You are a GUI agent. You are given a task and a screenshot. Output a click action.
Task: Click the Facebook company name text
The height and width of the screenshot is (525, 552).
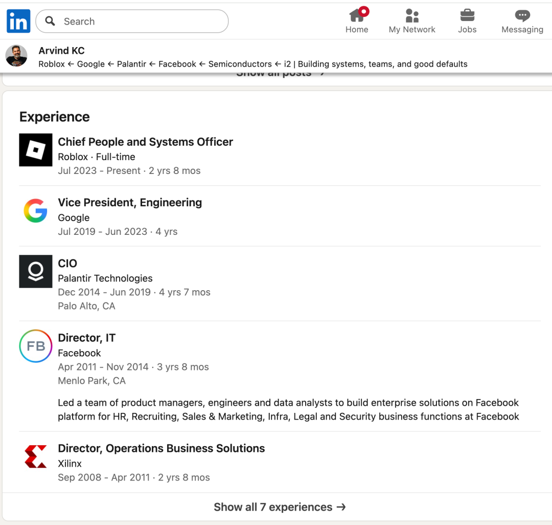79,353
